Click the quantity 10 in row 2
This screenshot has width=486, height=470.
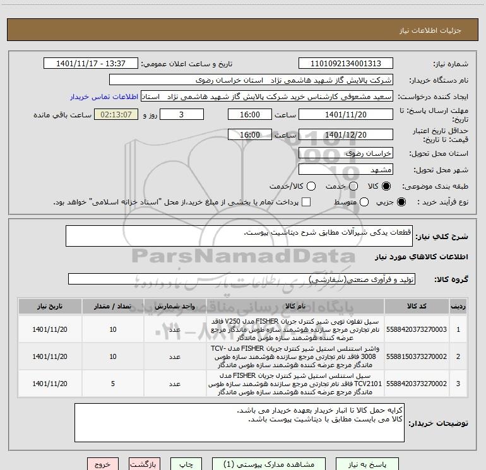coord(113,356)
